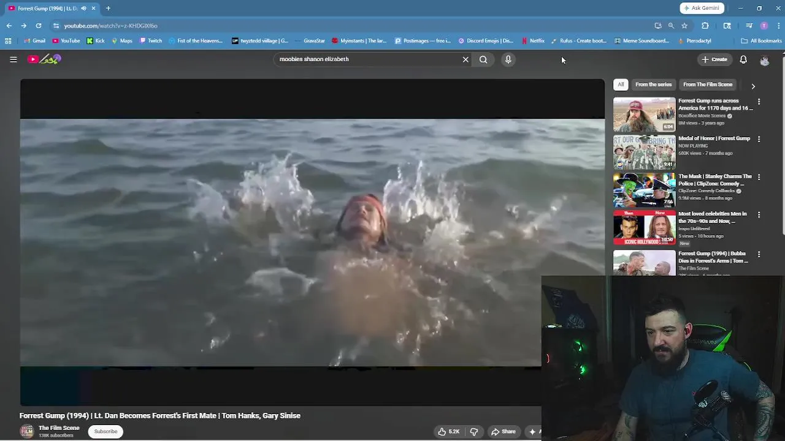Open options for Medal of Honor video
The height and width of the screenshot is (441, 785).
click(x=759, y=139)
